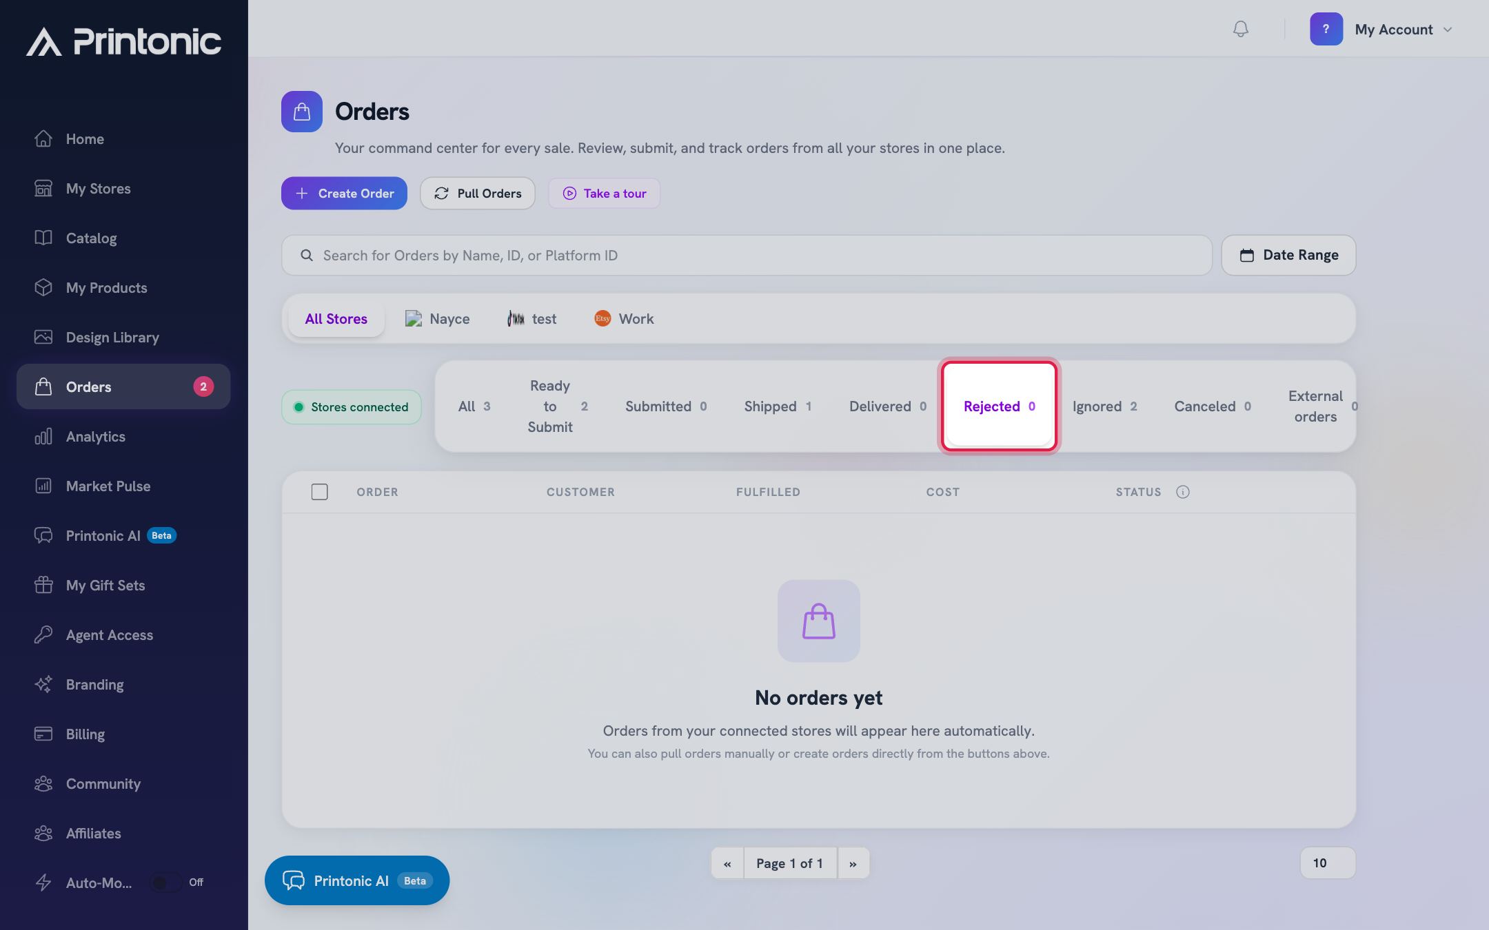Viewport: 1489px width, 930px height.
Task: Open My Gift Sets
Action: tap(123, 586)
